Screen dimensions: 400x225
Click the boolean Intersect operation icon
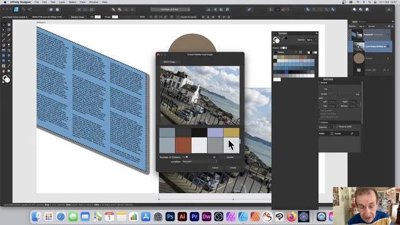click(321, 9)
